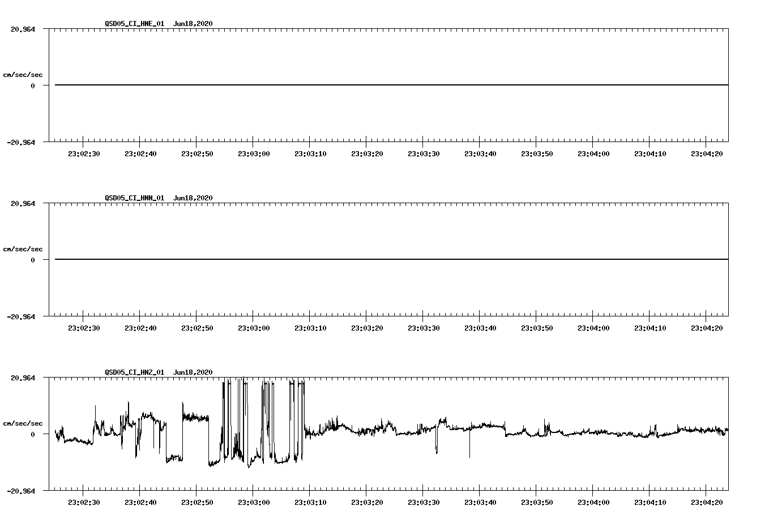Click the 23:04:20 time label under HNE plot
This screenshot has height=523, width=769.
pos(707,154)
